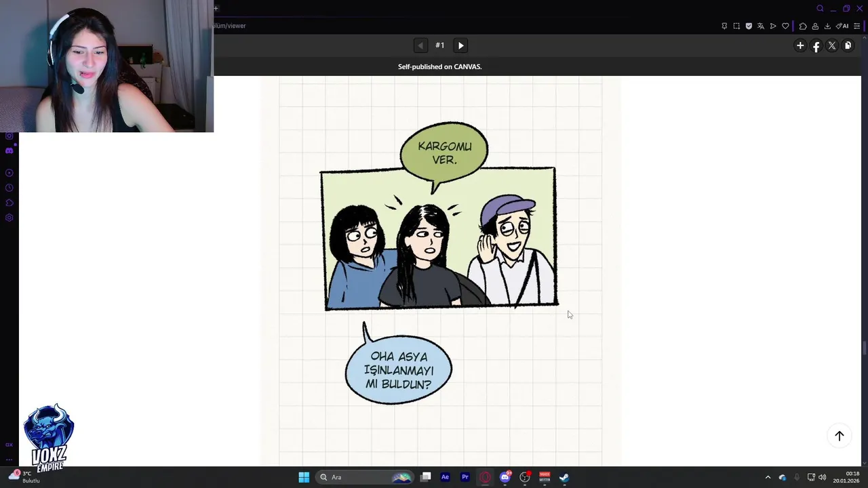Open the player icon in the sidebar
Image resolution: width=868 pixels, height=488 pixels.
pyautogui.click(x=9, y=173)
